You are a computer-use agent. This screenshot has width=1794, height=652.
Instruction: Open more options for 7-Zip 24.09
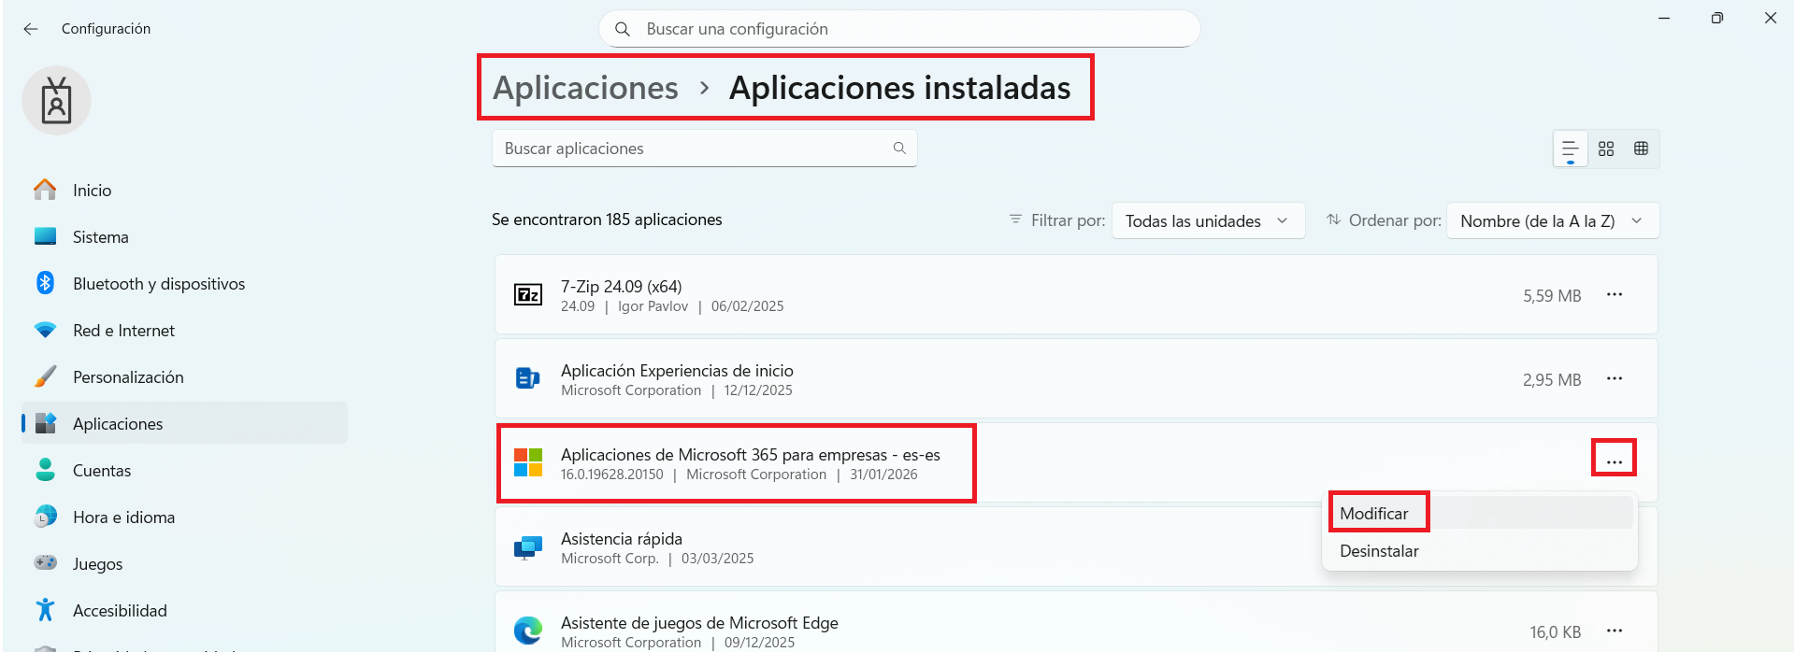point(1614,295)
